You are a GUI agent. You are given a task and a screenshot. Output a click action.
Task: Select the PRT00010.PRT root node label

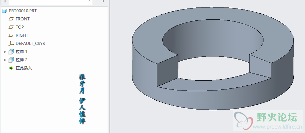coord(23,11)
